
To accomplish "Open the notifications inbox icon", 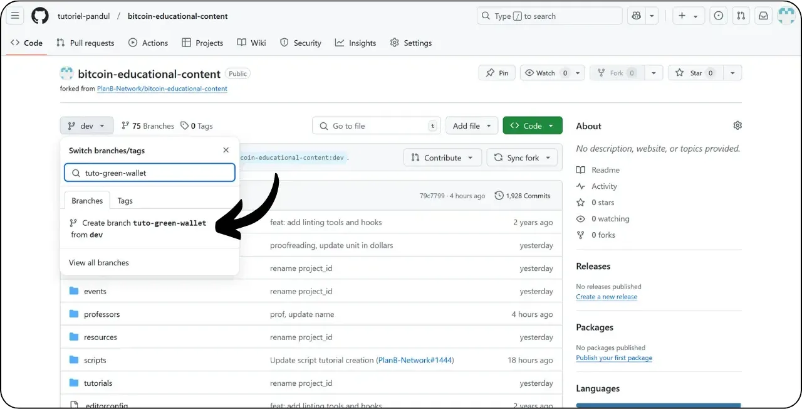I will point(763,16).
